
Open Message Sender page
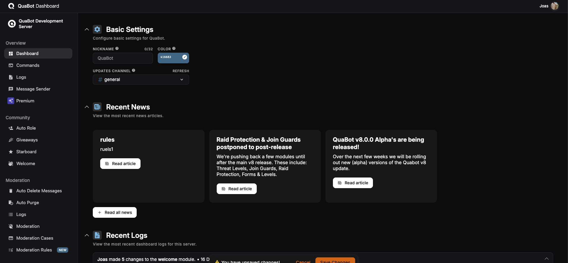[x=38, y=89]
